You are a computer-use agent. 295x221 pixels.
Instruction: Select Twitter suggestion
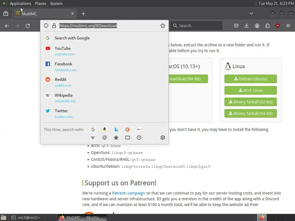pos(104,113)
